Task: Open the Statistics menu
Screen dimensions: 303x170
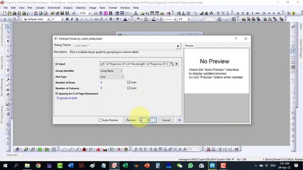Action: pos(81,8)
